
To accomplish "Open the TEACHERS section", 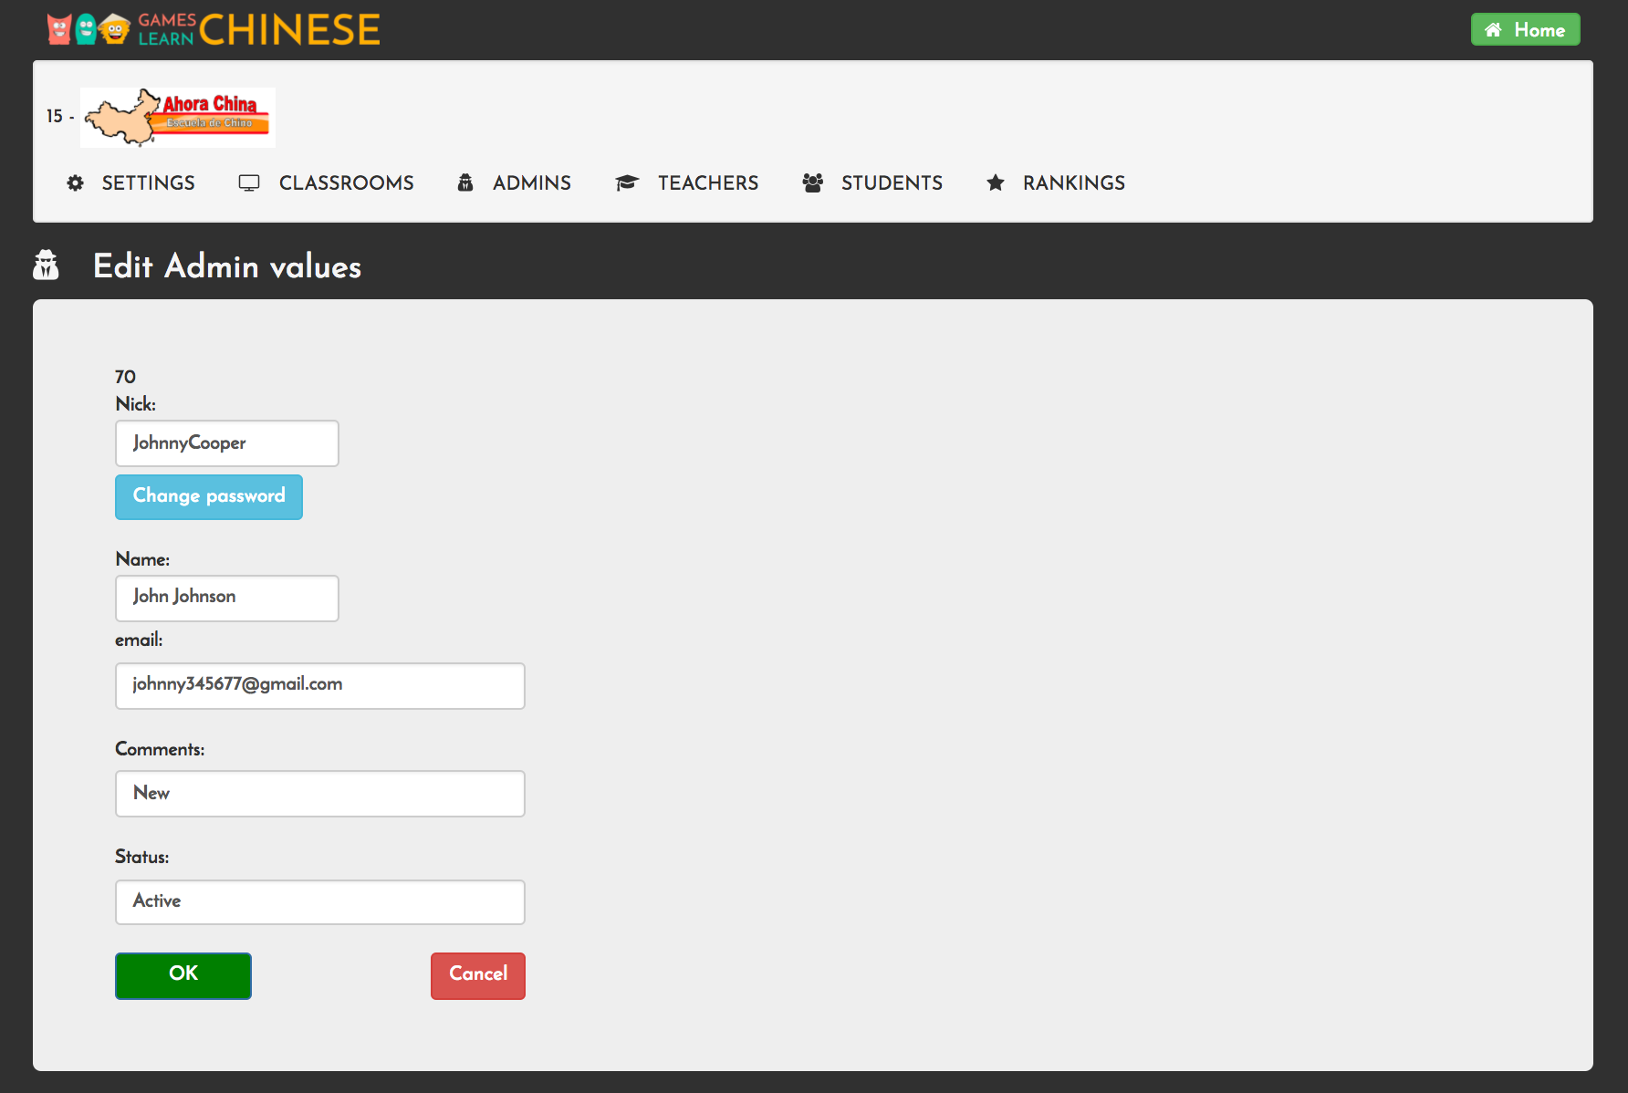I will 707,183.
